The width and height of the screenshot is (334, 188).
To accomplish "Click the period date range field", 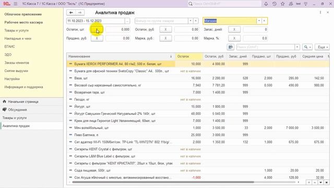I will (x=96, y=21).
